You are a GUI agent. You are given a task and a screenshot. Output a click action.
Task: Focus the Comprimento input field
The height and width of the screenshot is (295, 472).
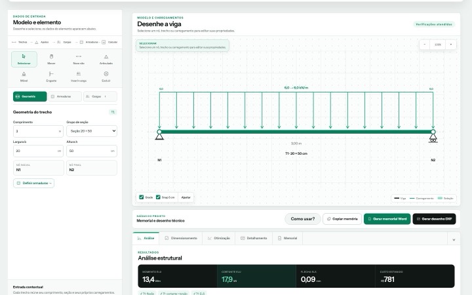pos(38,131)
